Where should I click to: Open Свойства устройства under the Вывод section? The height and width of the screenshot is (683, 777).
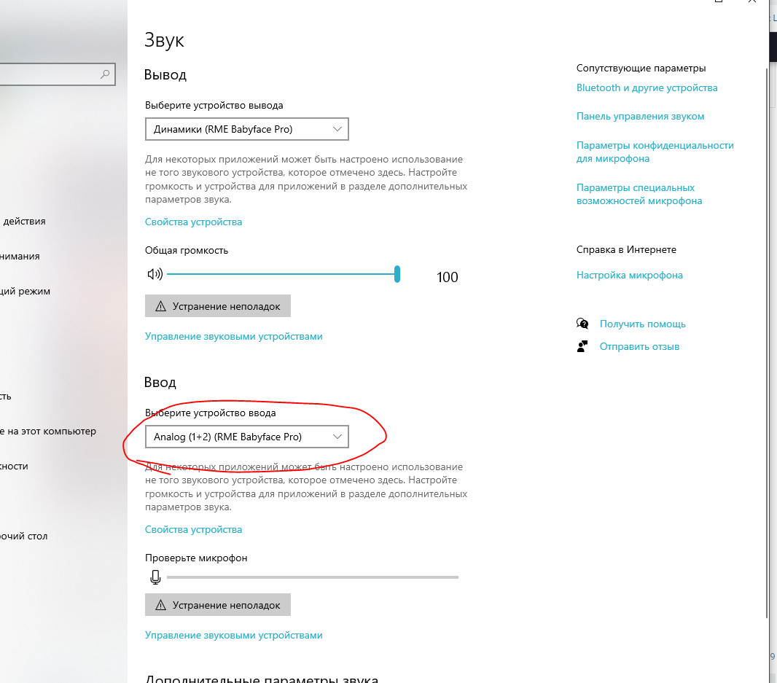pos(193,222)
